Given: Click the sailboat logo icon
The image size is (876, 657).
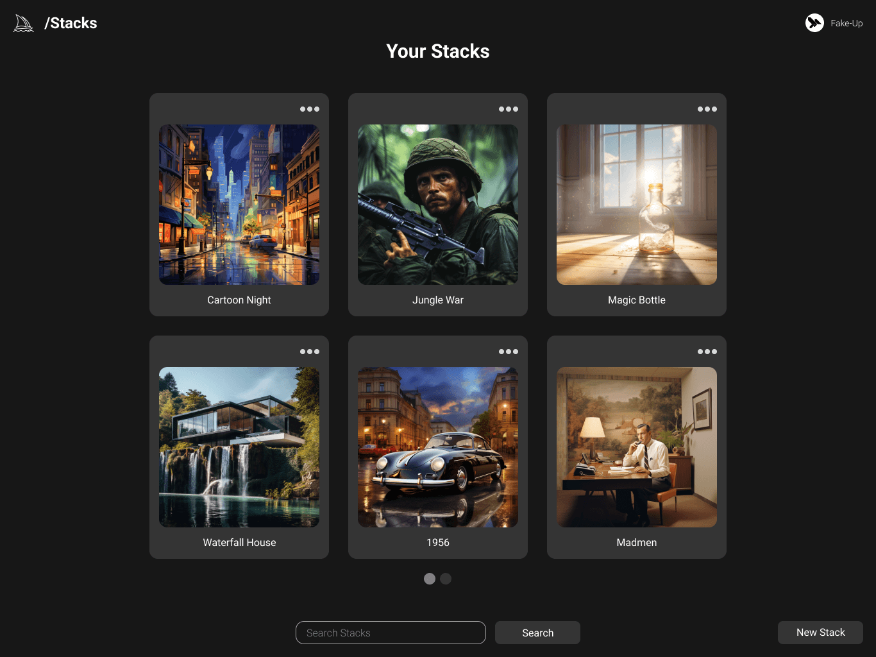Looking at the screenshot, I should [x=23, y=23].
